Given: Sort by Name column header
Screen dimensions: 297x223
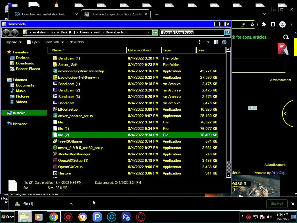Looking at the screenshot, I should tap(87, 50).
